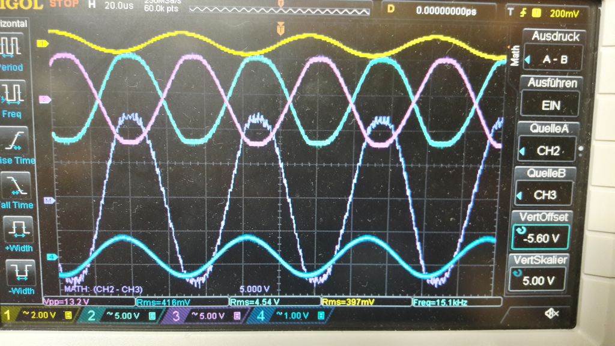The width and height of the screenshot is (615, 346).
Task: Click the Freq=15.1kHz measurement
Action: [x=457, y=302]
